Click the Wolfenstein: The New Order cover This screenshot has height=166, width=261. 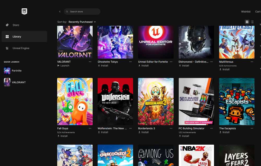click(x=115, y=101)
